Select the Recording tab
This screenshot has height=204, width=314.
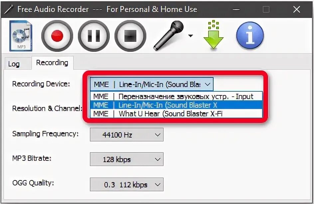pos(52,63)
